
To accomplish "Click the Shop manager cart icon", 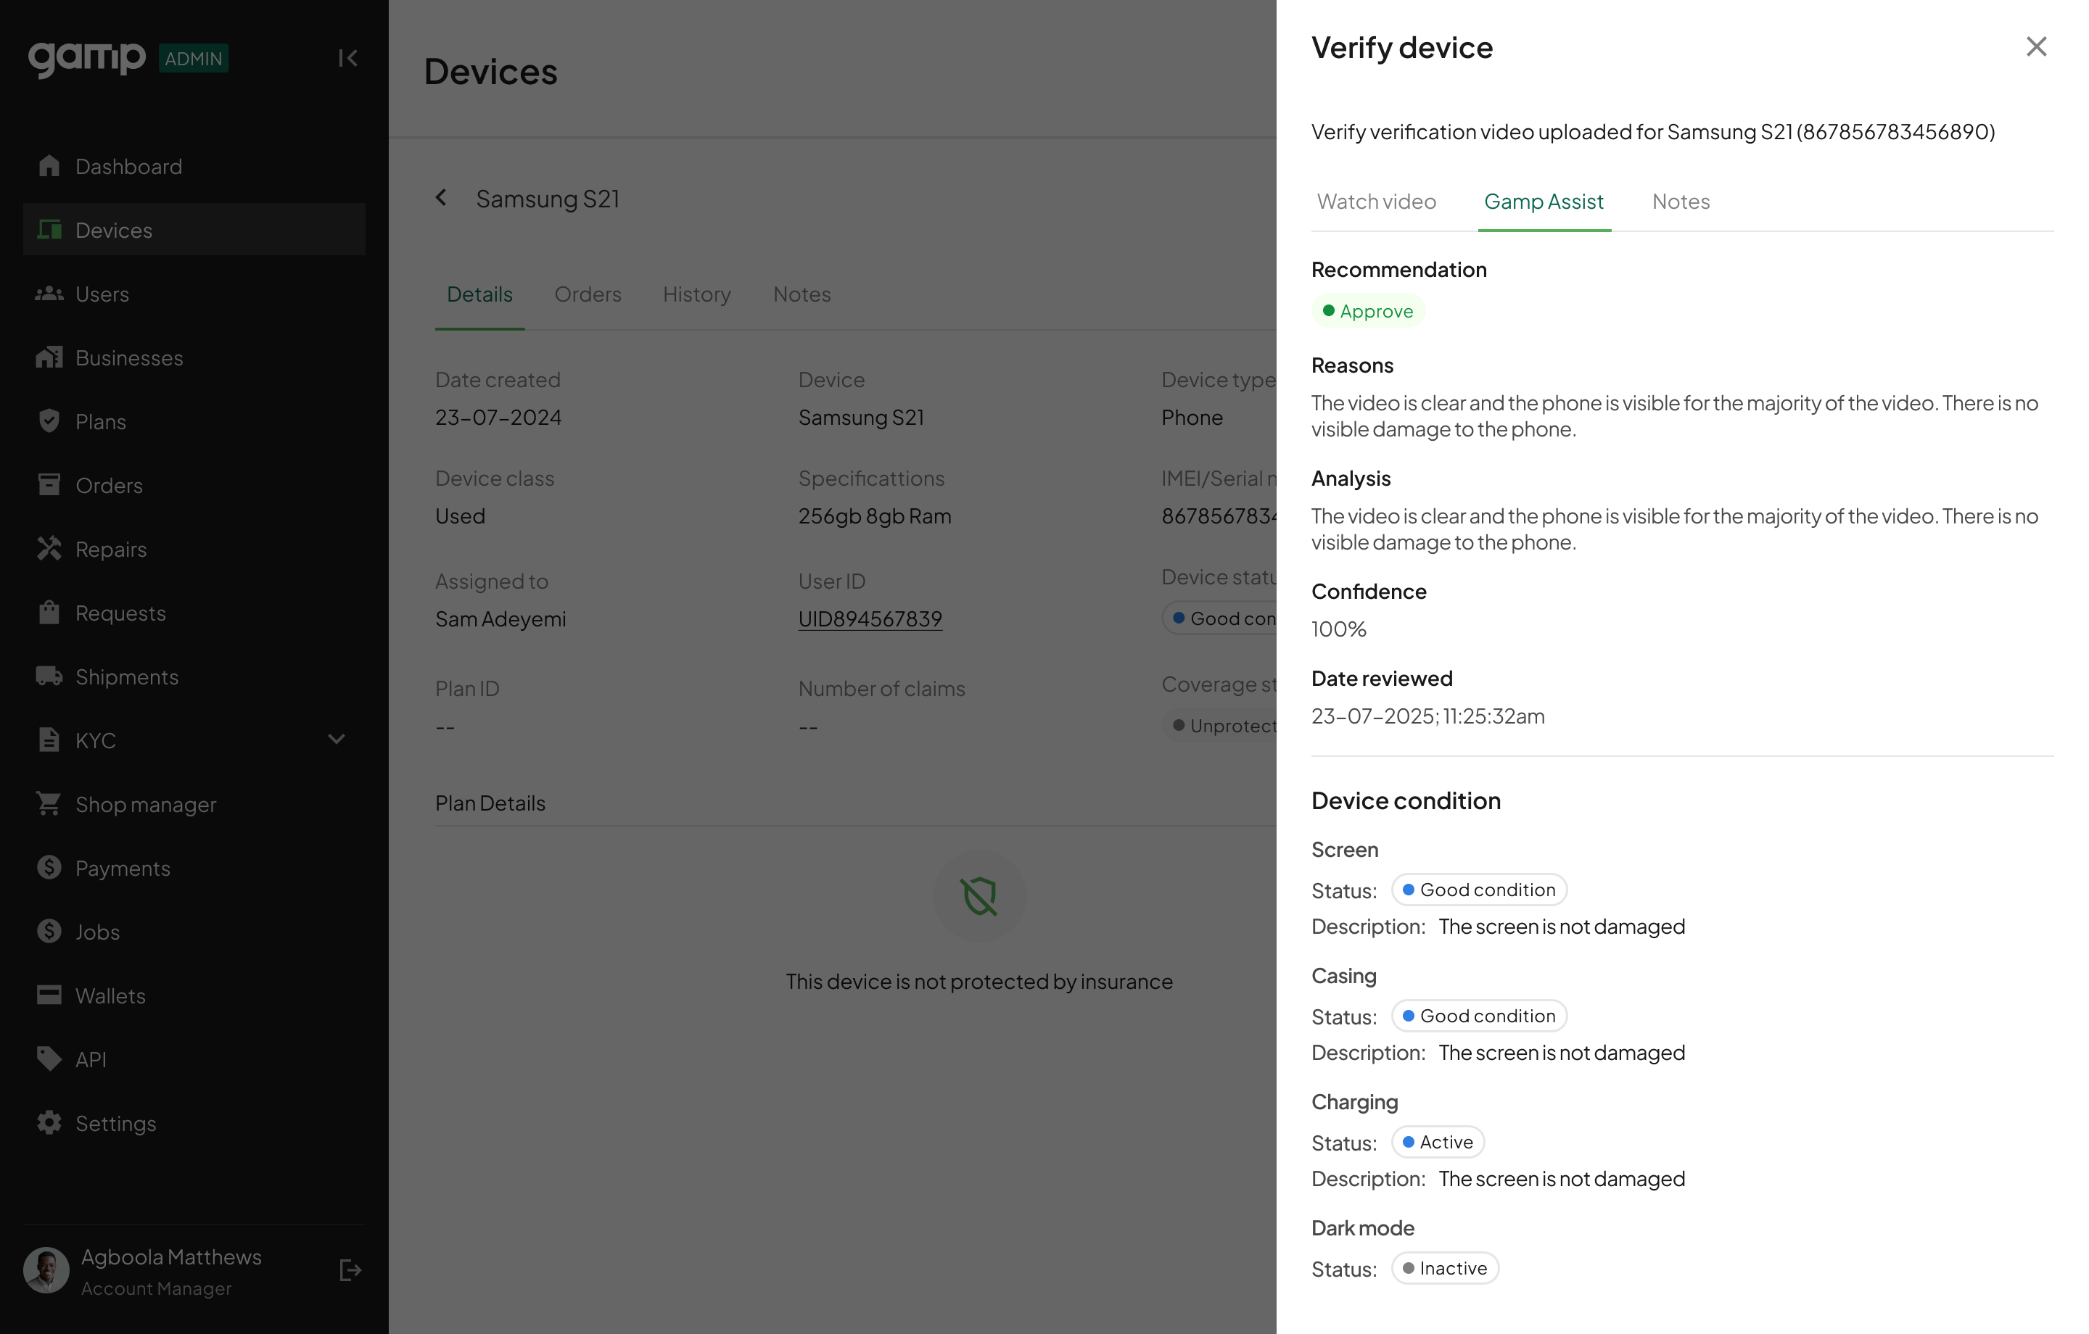I will click(x=49, y=803).
